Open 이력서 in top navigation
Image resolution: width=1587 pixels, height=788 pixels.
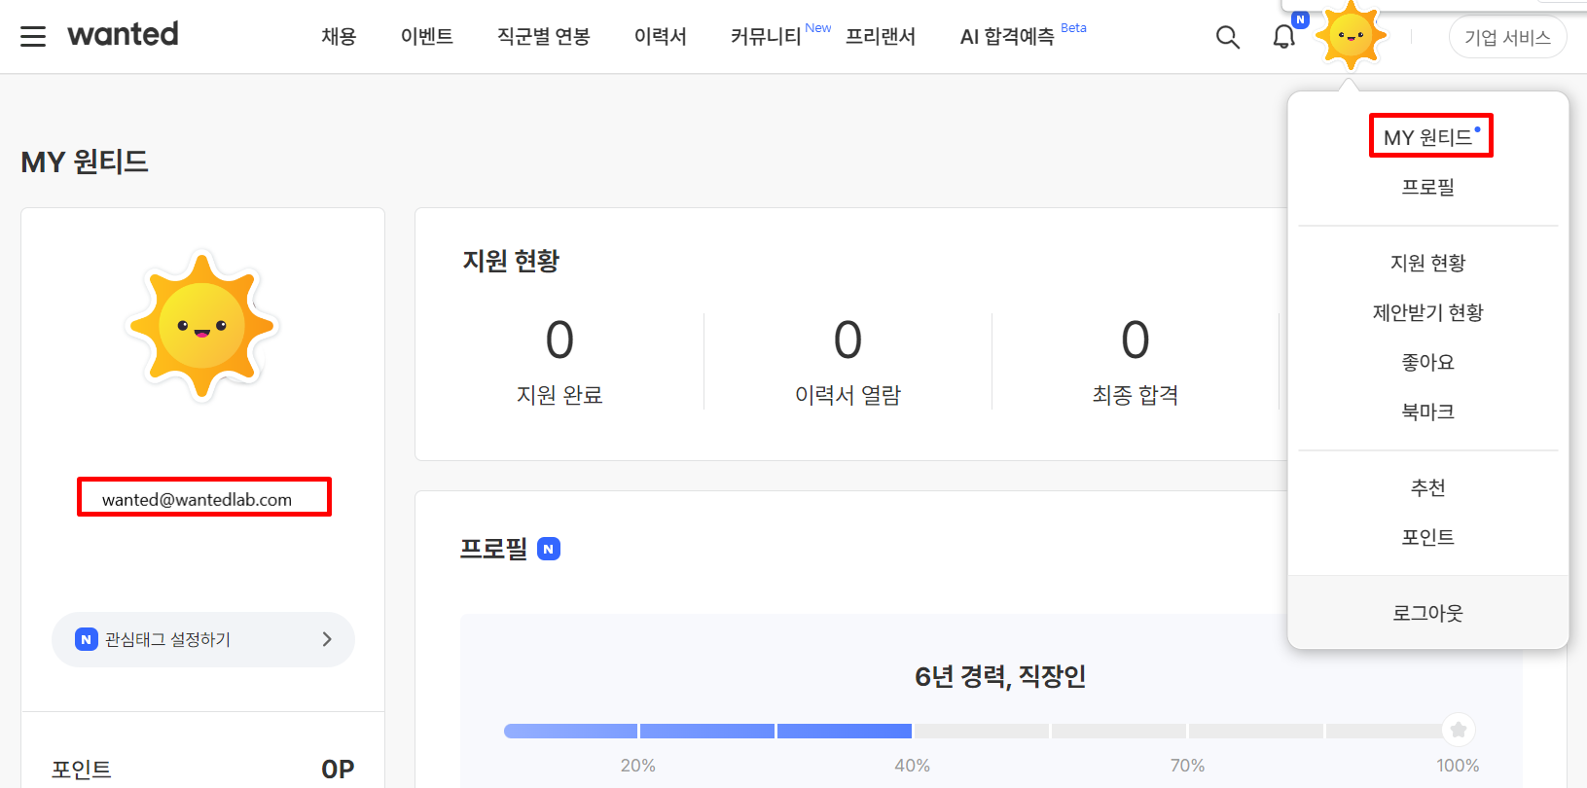661,37
